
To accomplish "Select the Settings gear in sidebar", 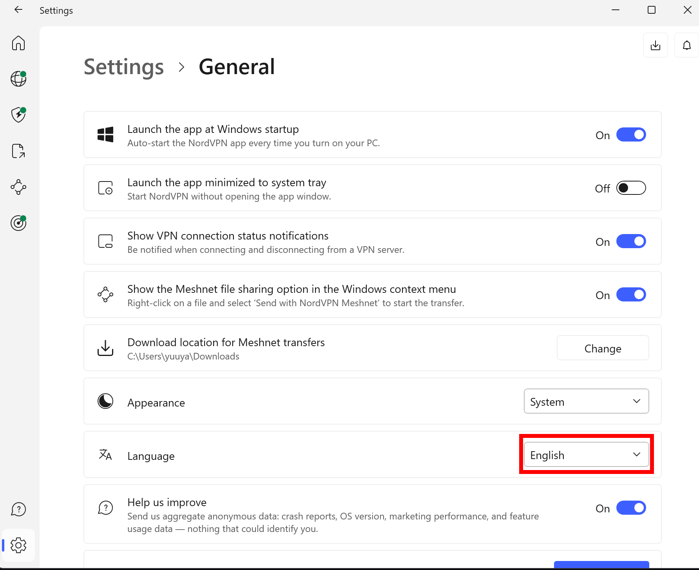I will coord(18,545).
